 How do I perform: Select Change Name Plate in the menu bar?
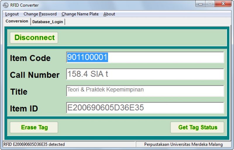80,14
